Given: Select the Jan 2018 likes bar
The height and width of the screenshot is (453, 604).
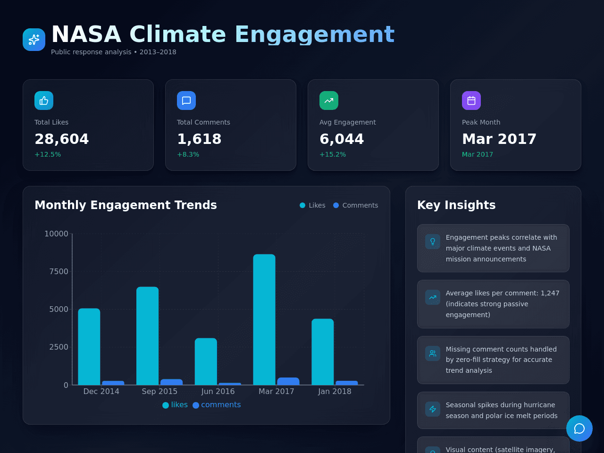Looking at the screenshot, I should click(x=323, y=352).
